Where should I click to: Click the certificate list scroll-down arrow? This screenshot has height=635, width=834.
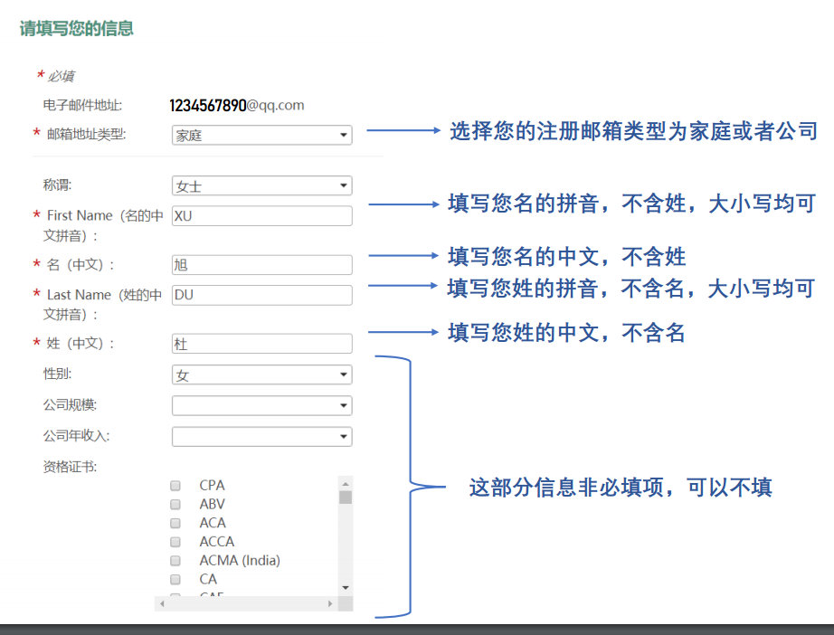tap(346, 588)
